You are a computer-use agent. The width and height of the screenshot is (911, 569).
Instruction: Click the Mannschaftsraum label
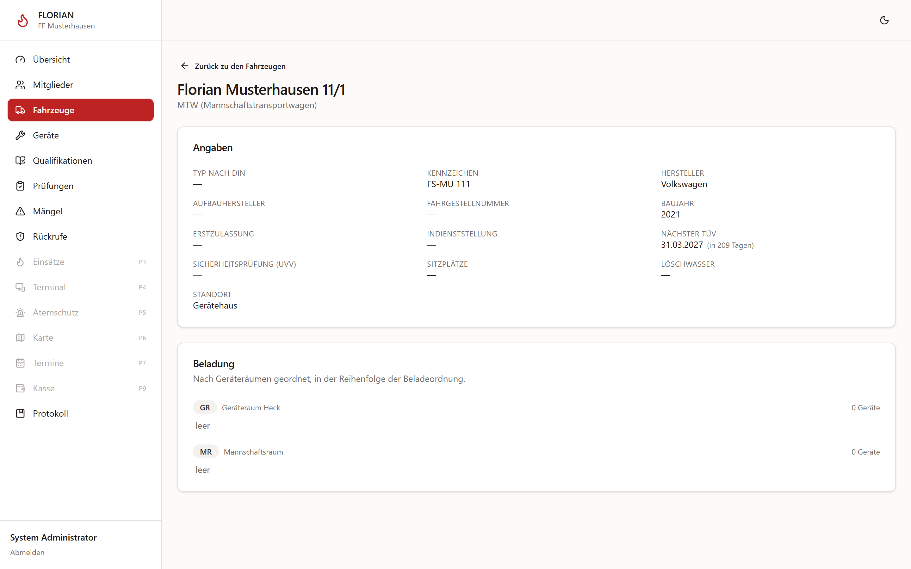pos(253,452)
